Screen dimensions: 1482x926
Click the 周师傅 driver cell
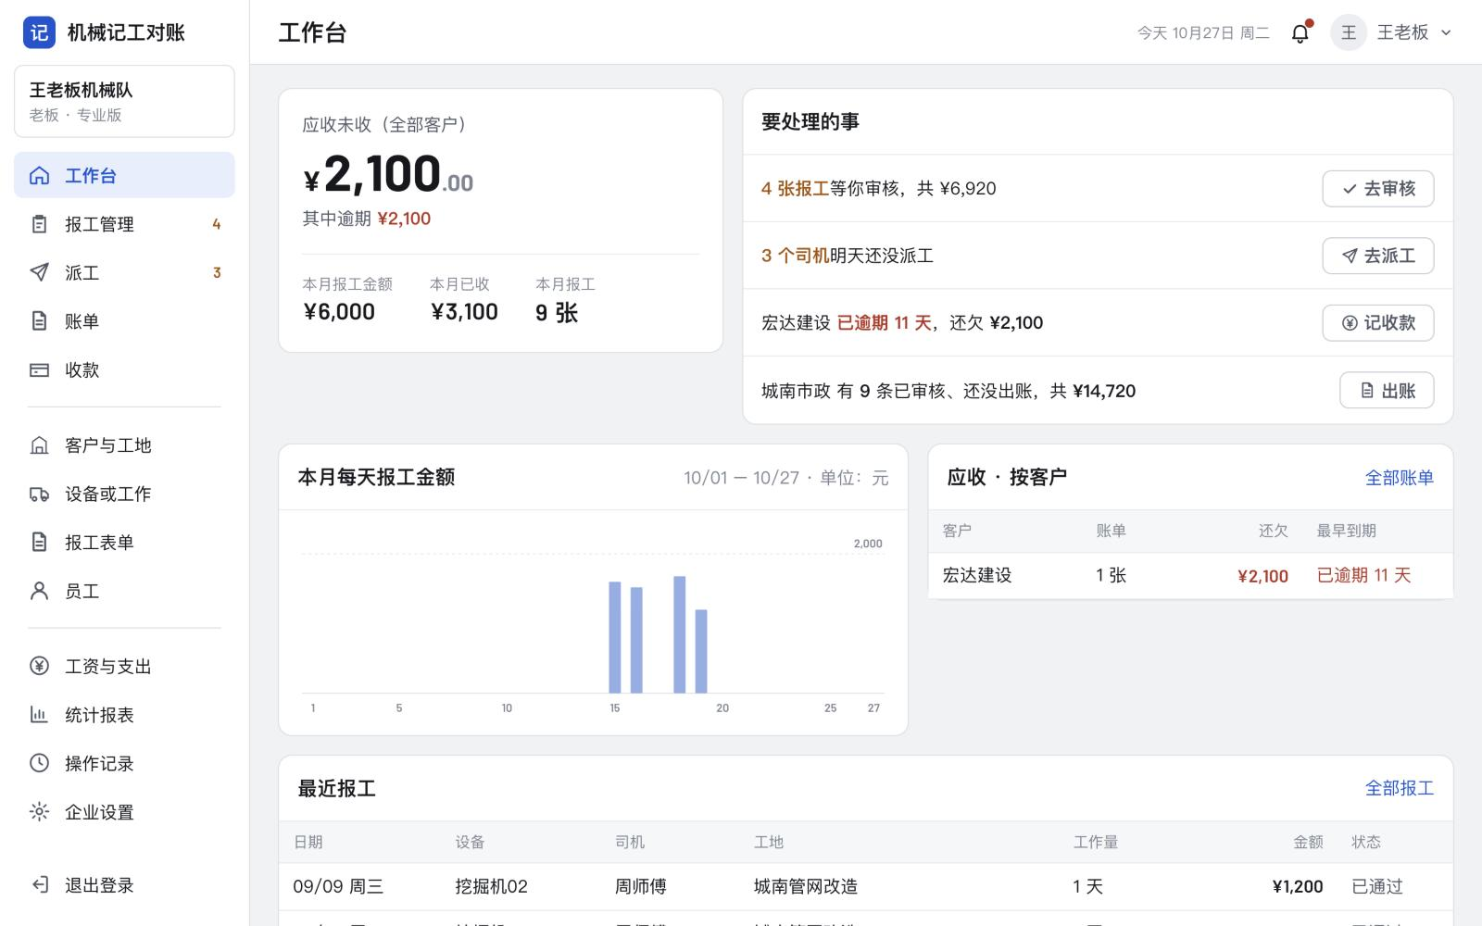[x=641, y=886]
